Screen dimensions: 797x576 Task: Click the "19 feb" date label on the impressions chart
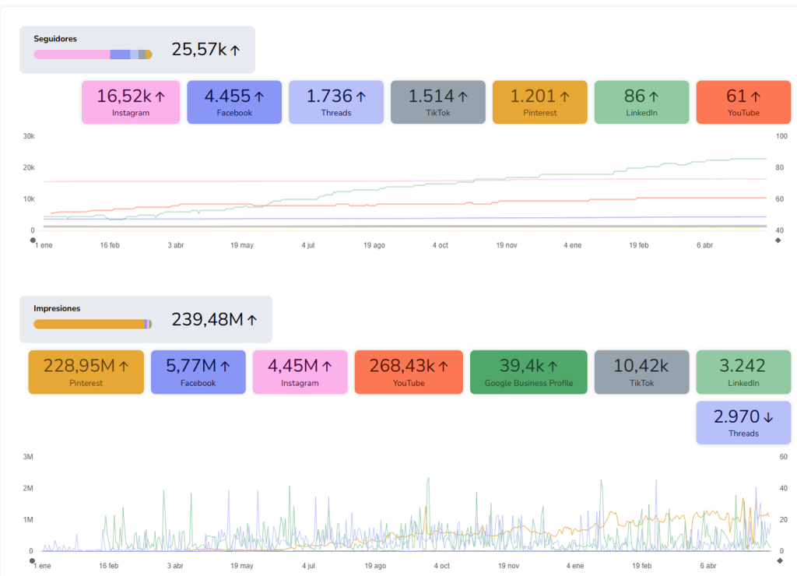[x=641, y=566]
